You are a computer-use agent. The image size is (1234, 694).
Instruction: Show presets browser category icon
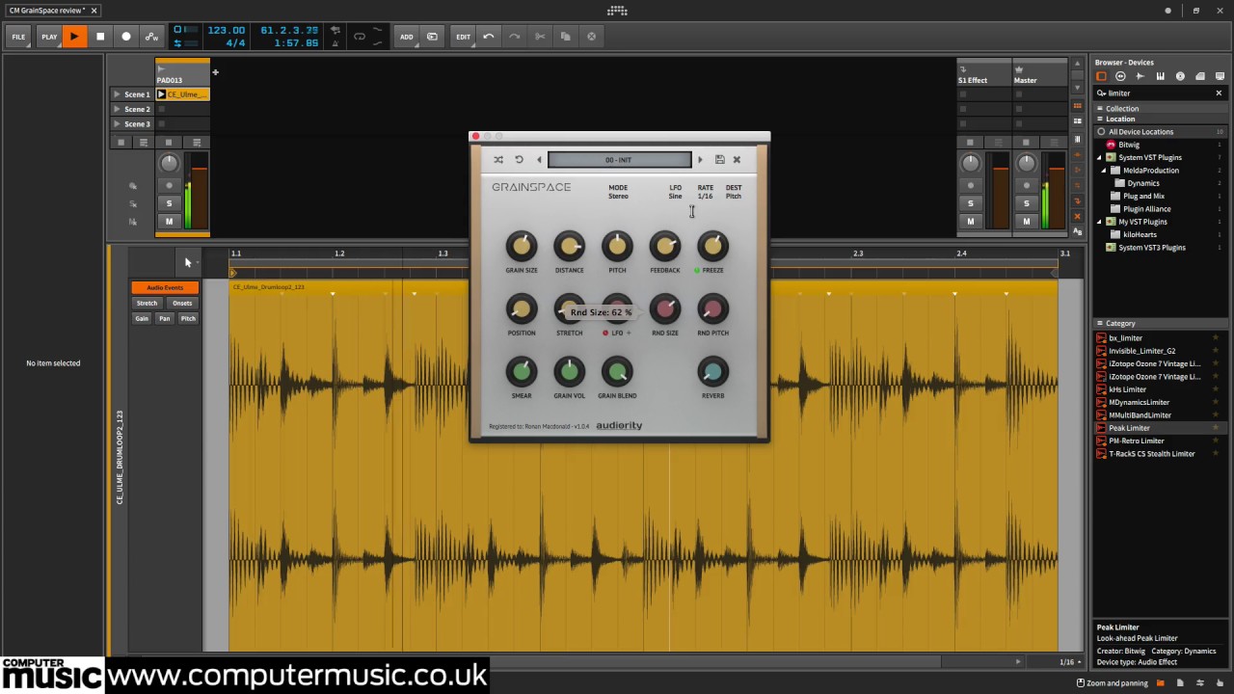(x=1120, y=76)
